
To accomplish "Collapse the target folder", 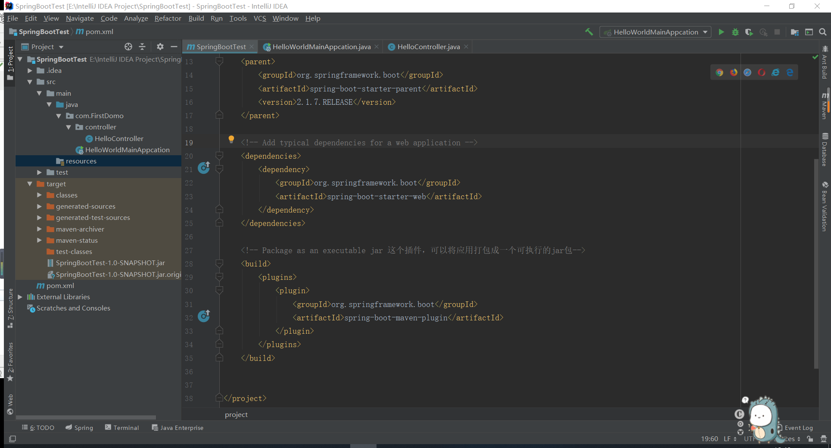I will (x=30, y=184).
